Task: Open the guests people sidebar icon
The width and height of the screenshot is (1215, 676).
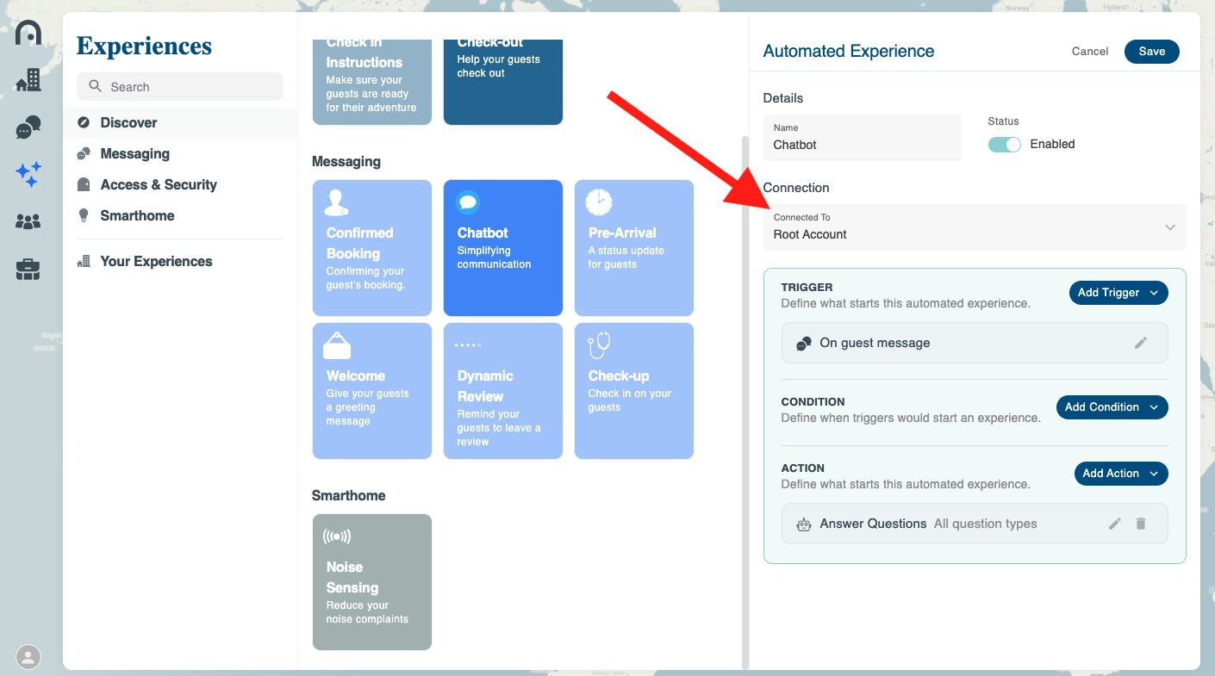Action: click(28, 222)
